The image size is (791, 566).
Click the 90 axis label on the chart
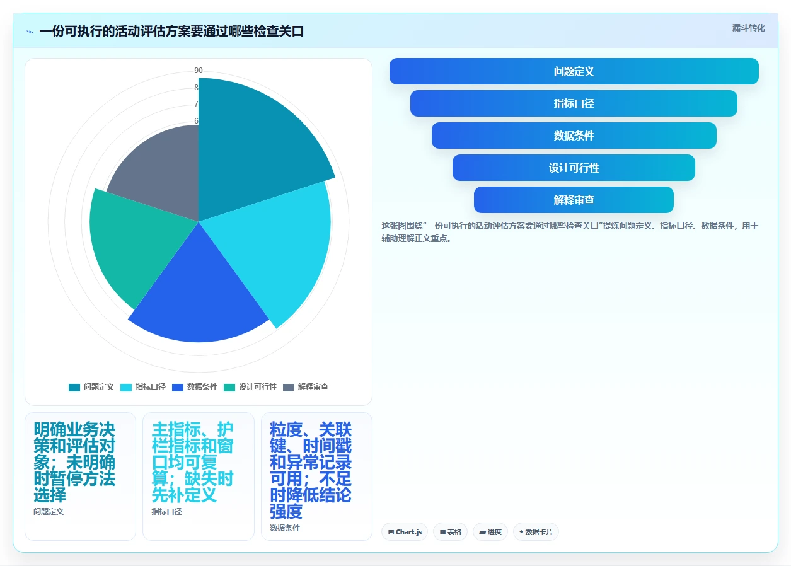[x=199, y=71]
